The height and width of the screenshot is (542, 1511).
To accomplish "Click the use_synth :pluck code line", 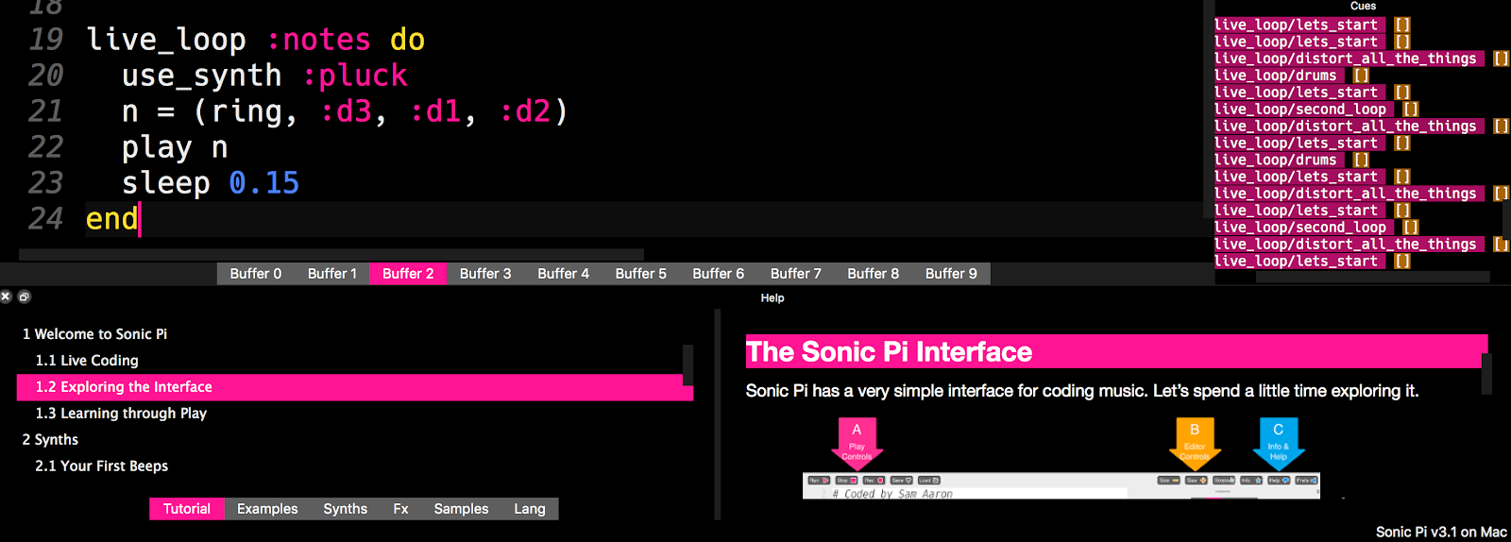I will click(x=264, y=76).
